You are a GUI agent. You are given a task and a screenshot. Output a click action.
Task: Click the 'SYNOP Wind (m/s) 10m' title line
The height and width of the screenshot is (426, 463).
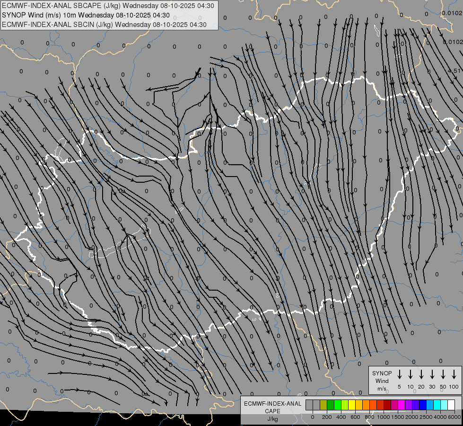point(86,15)
